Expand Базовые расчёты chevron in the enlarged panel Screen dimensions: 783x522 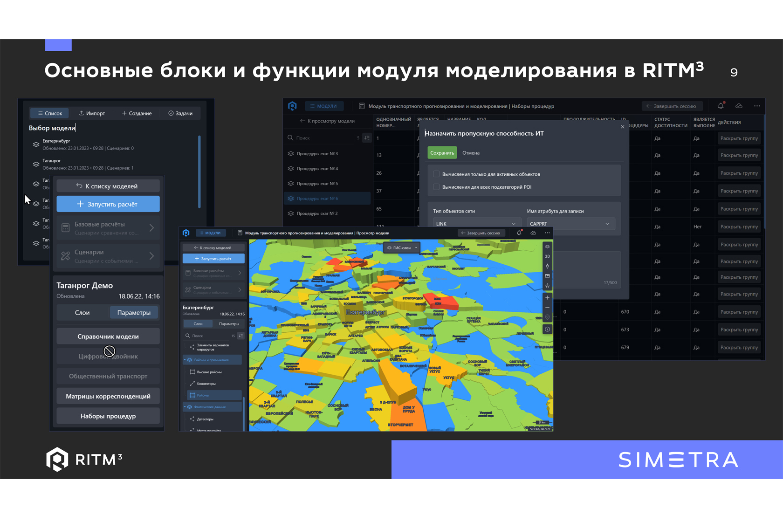pyautogui.click(x=151, y=228)
